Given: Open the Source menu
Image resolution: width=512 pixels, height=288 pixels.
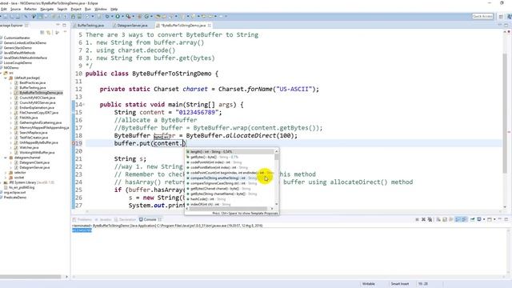Looking at the screenshot, I should pos(15,9).
